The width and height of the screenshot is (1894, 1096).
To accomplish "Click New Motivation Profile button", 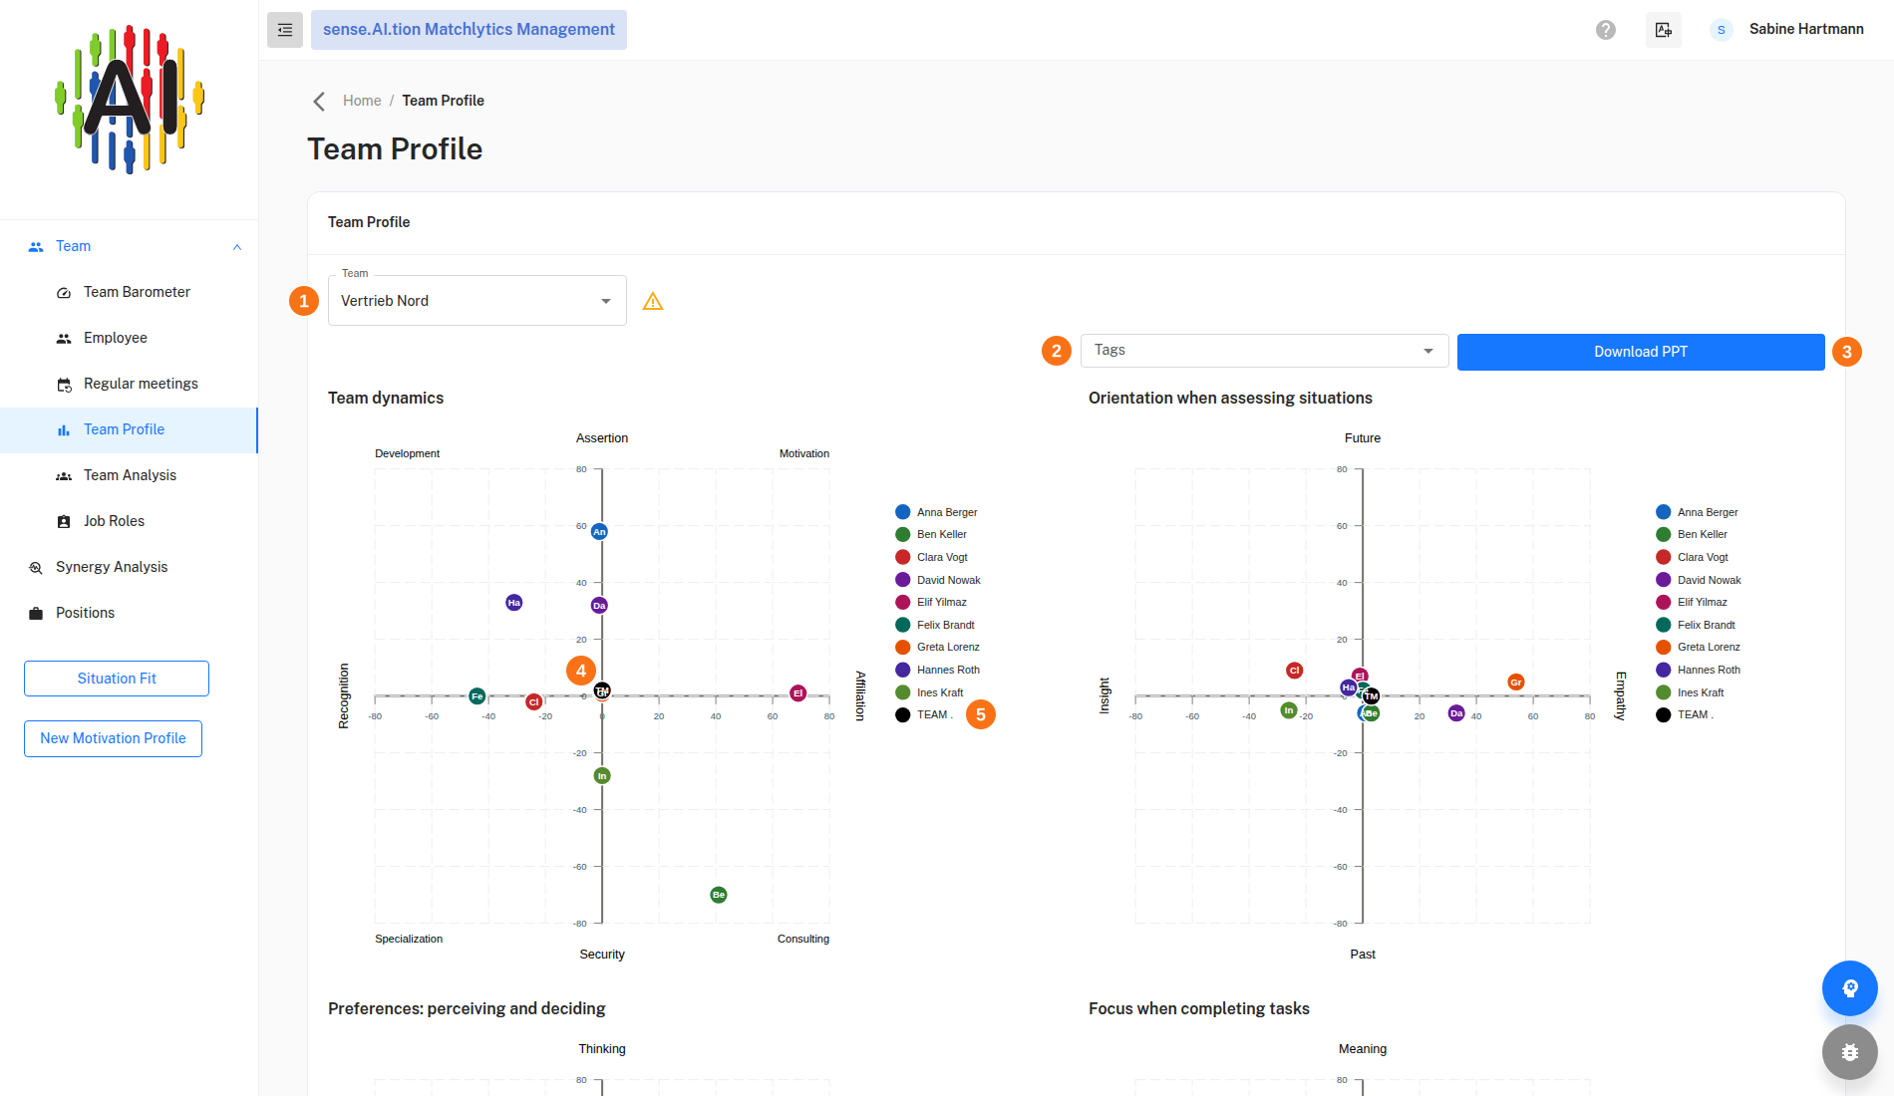I will (x=113, y=738).
